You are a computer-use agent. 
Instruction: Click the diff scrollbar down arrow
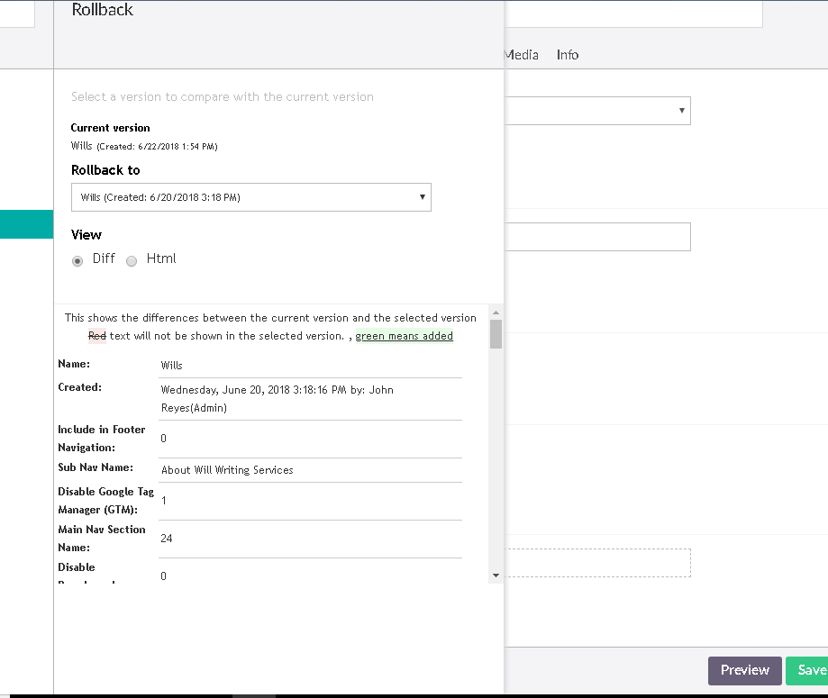point(496,575)
